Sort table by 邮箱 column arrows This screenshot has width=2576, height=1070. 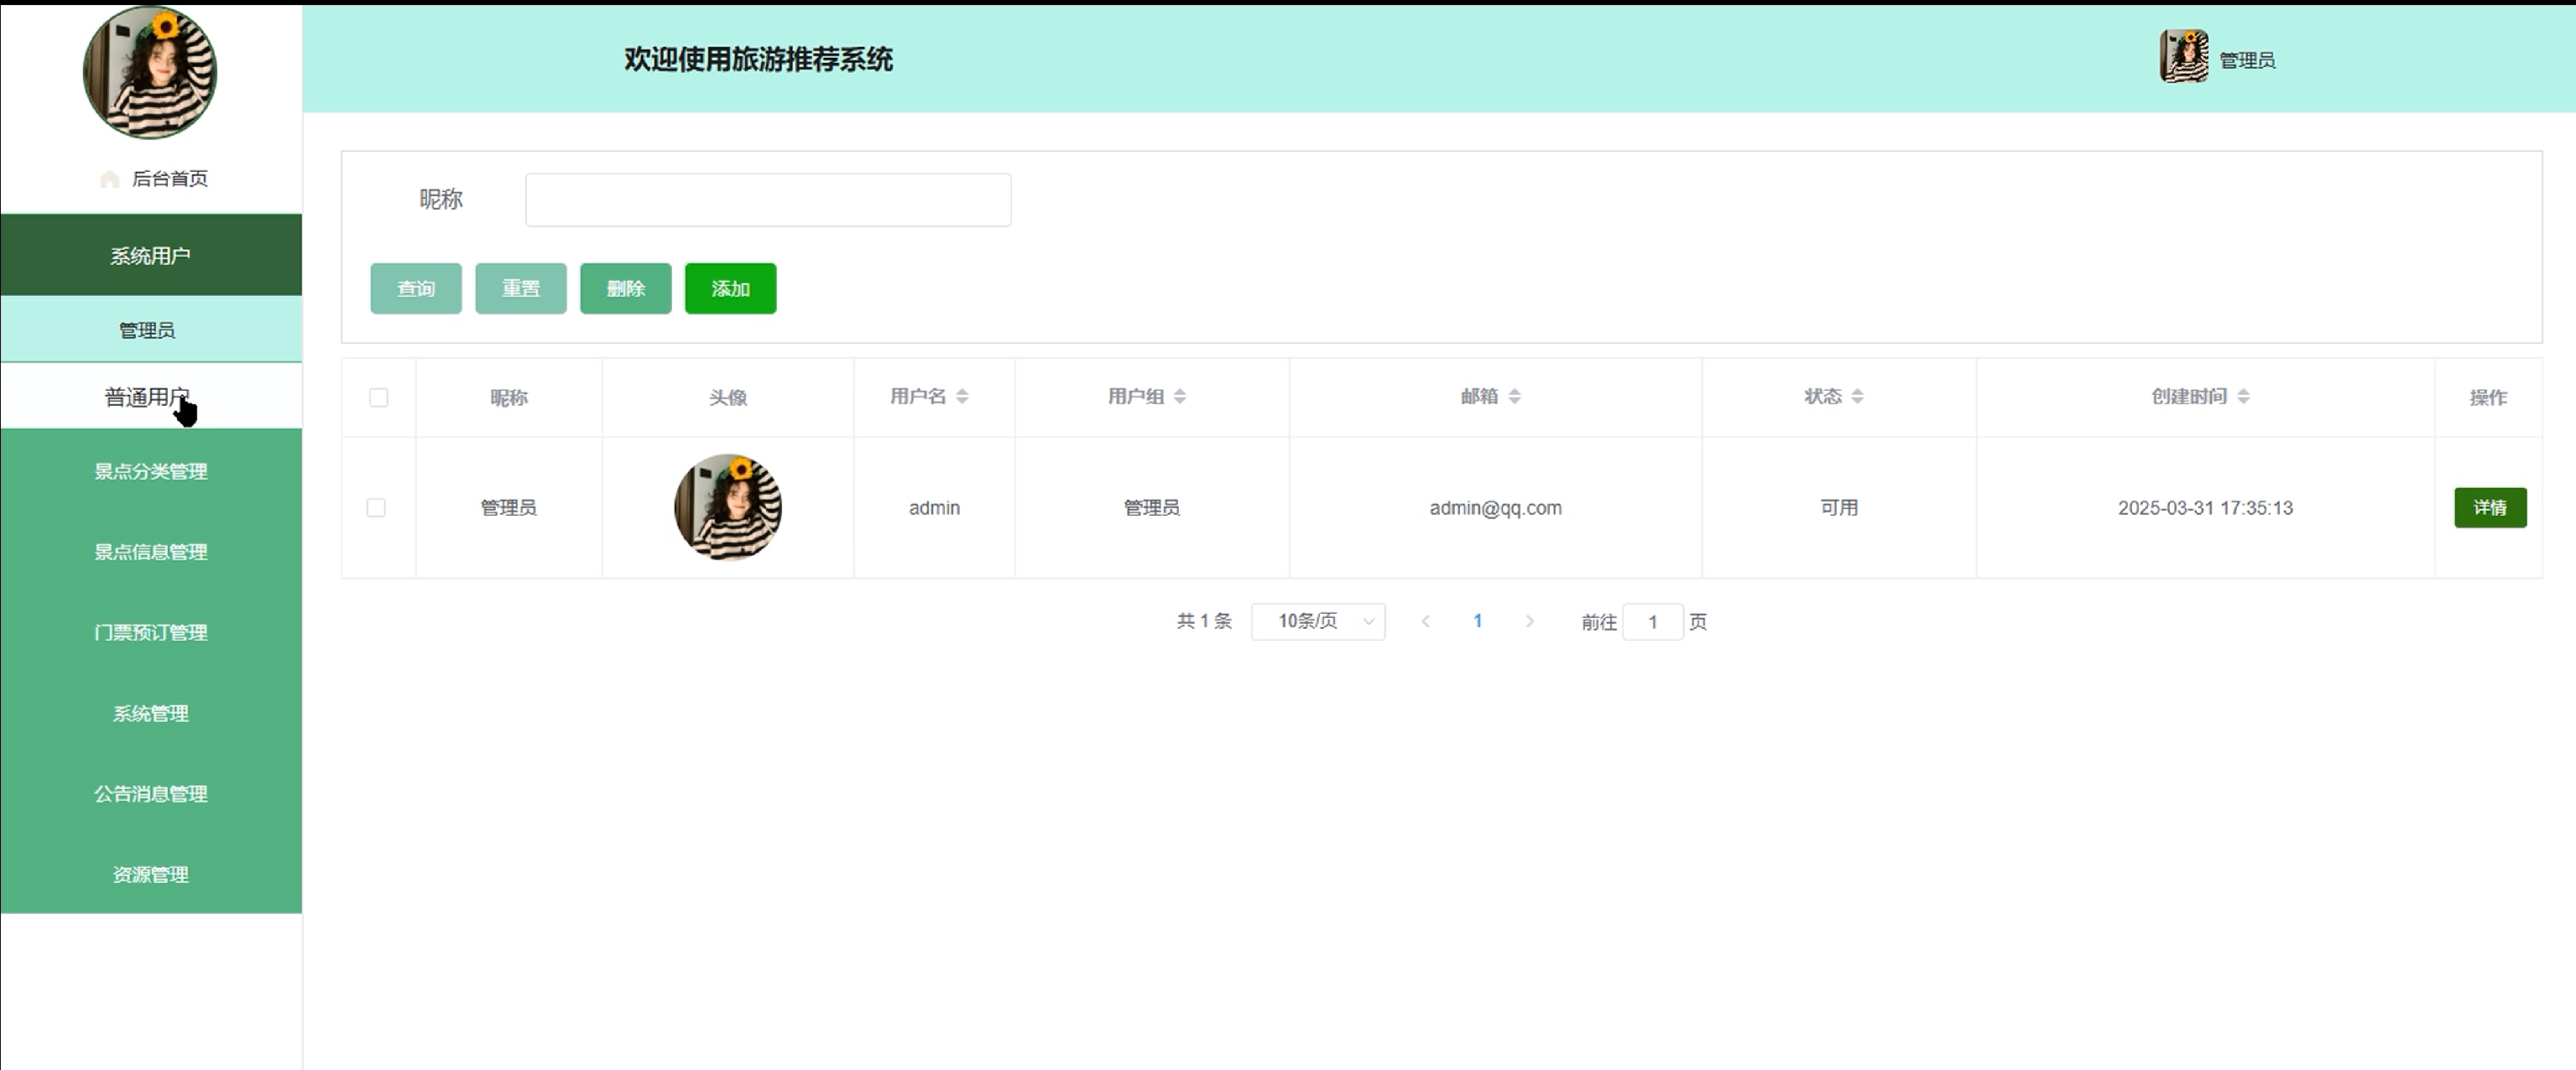tap(1514, 397)
